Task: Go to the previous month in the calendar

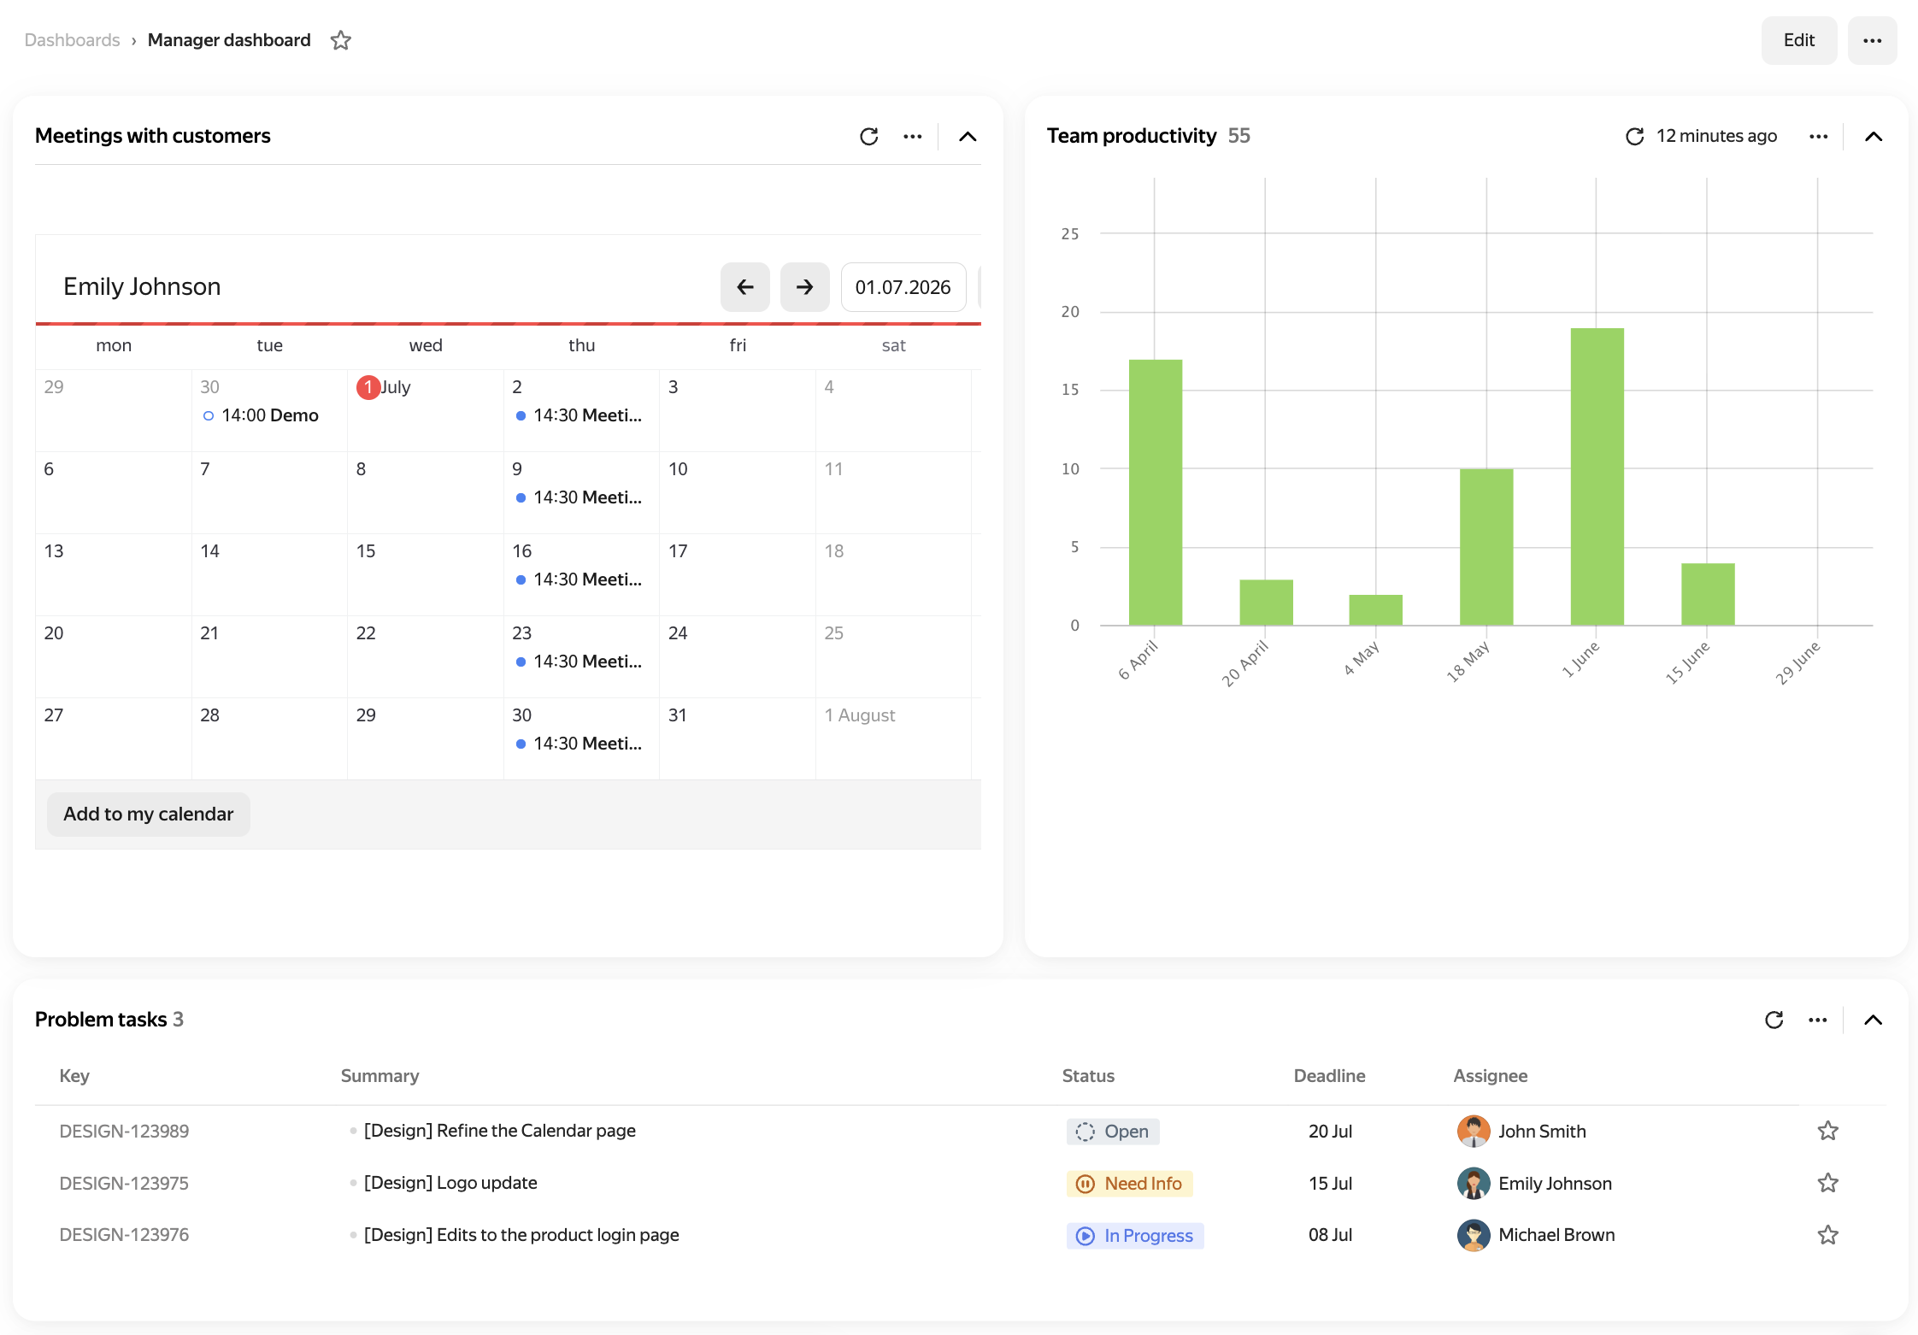Action: [x=745, y=287]
